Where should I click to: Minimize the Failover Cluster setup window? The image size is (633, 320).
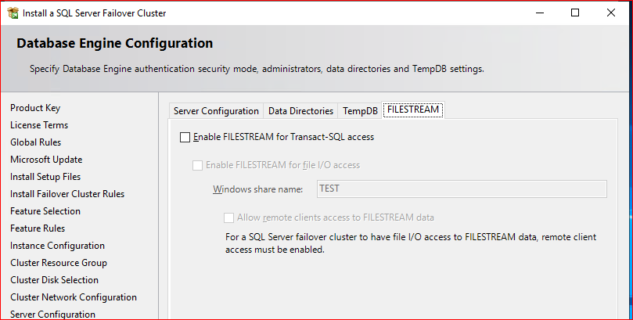(x=540, y=13)
